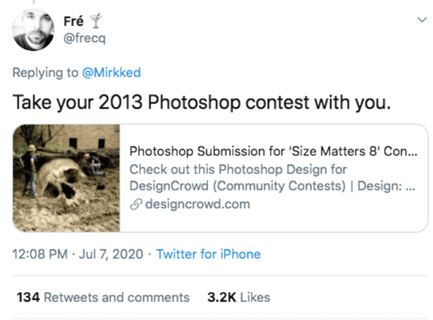The width and height of the screenshot is (433, 320).
Task: Click the giant skull preview thumbnail
Action: tap(66, 178)
